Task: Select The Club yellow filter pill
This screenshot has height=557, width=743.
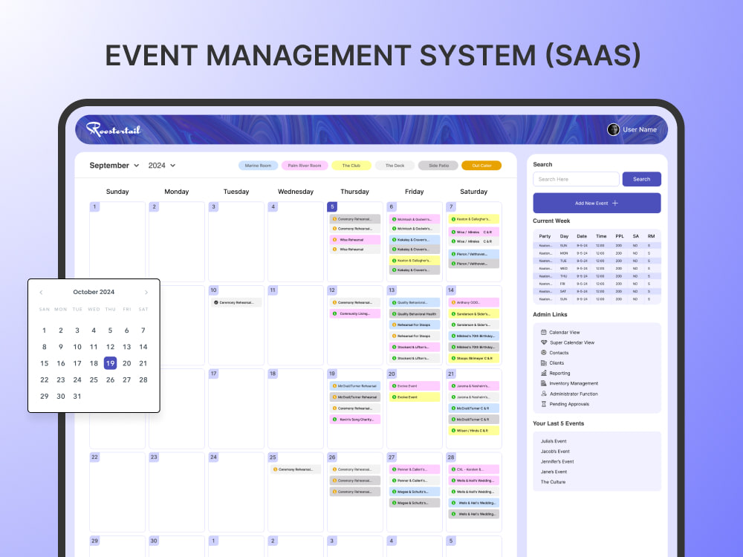Action: [x=351, y=166]
